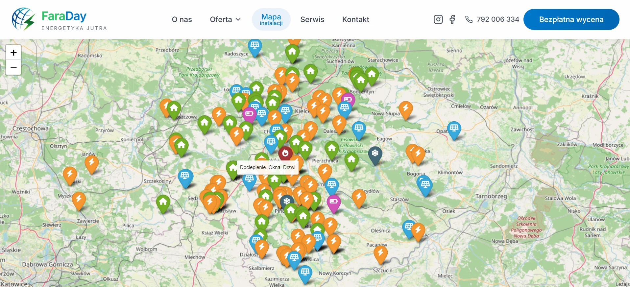Call the number 792 006 334
The width and height of the screenshot is (630, 287).
point(498,19)
